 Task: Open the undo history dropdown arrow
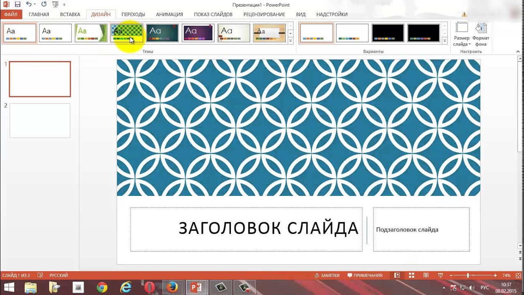(x=35, y=5)
